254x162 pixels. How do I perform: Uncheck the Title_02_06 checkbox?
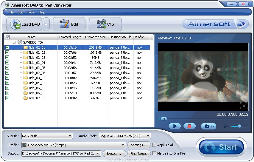coord(7,72)
